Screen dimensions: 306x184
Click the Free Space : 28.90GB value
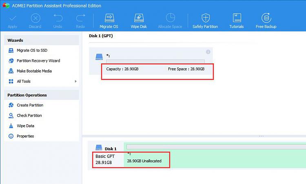coord(186,69)
